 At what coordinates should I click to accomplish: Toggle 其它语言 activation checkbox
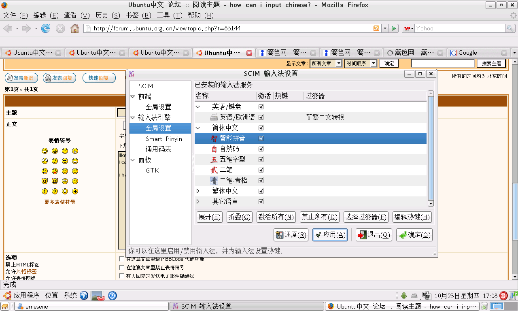261,202
